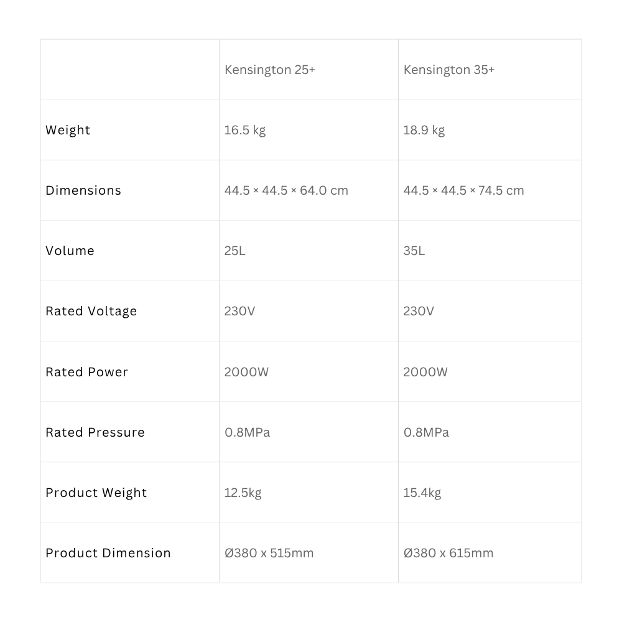Select the Volume row label
The width and height of the screenshot is (622, 622).
click(70, 251)
